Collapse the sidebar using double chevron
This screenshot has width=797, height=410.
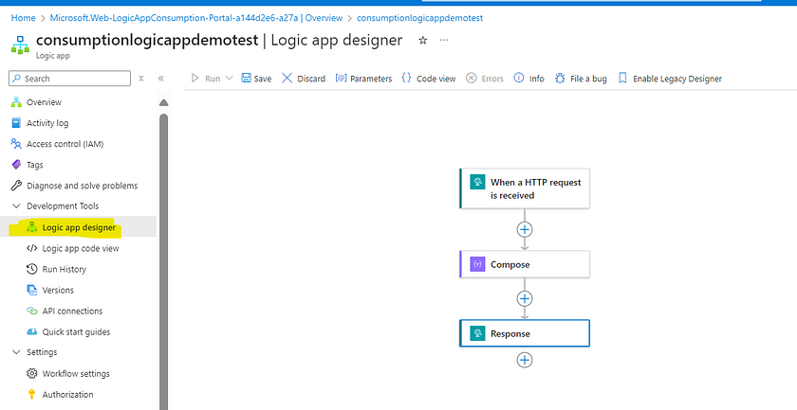[160, 79]
